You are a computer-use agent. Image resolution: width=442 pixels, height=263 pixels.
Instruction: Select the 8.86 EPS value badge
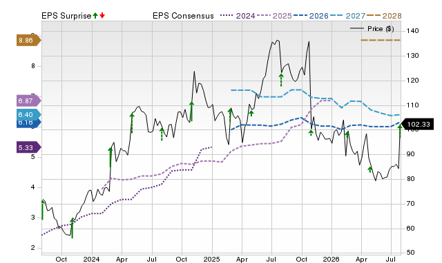click(28, 41)
